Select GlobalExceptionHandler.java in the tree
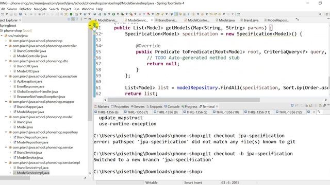Viewport: 330px width, 185px height. tap(37, 91)
